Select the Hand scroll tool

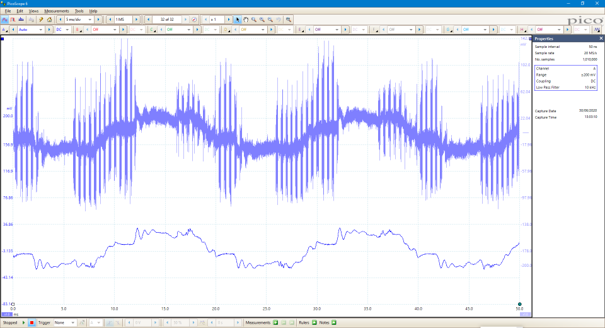click(245, 20)
